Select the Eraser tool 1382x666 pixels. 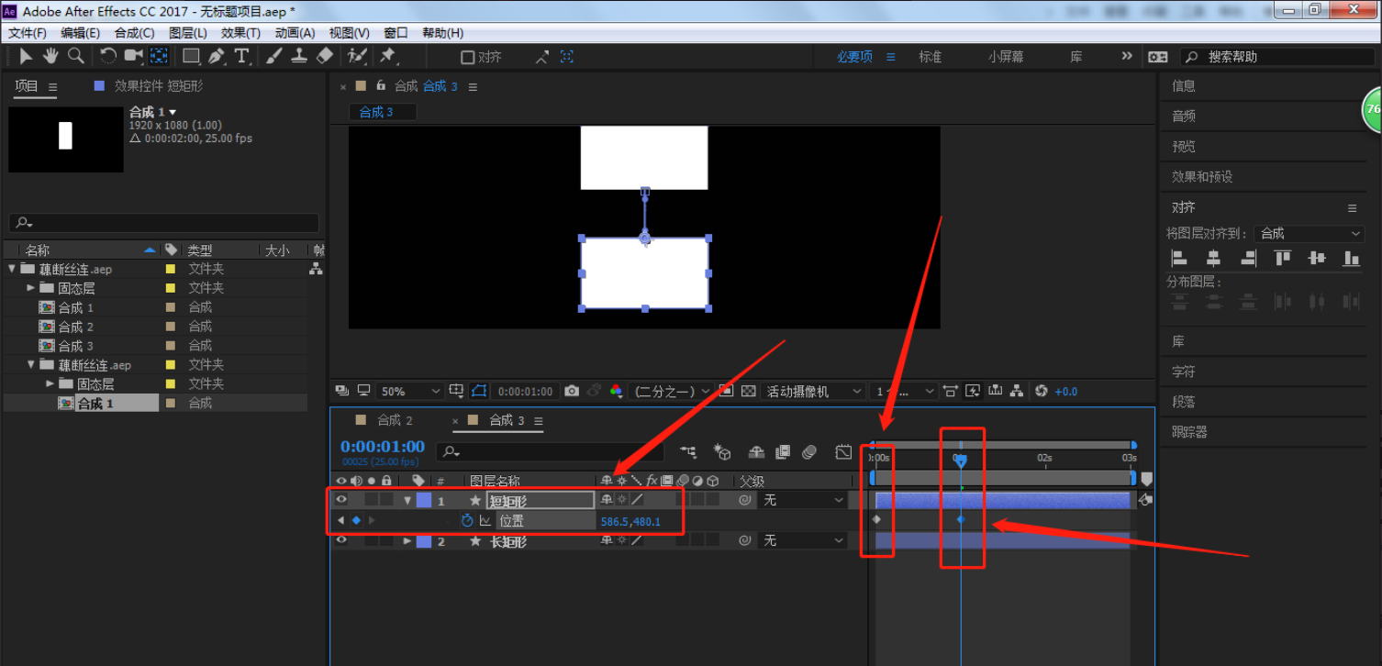tap(324, 56)
